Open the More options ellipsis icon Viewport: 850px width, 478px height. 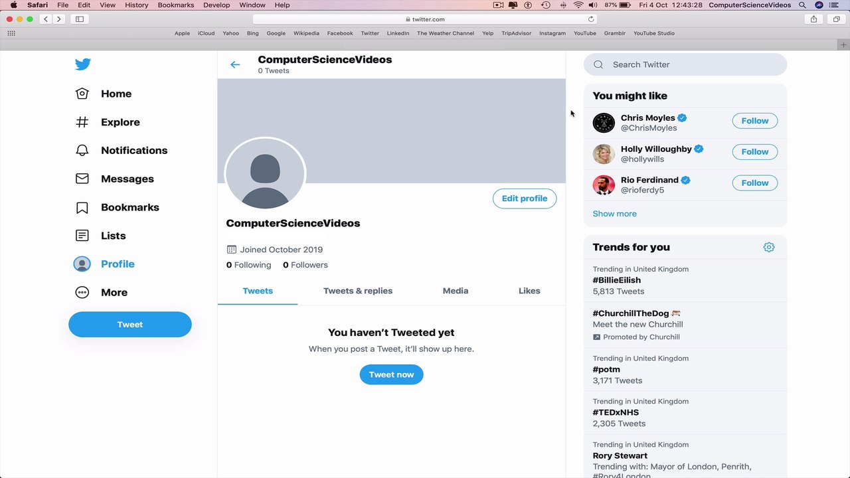pyautogui.click(x=82, y=292)
